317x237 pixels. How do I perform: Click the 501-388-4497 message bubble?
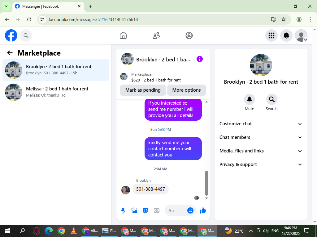(150, 189)
